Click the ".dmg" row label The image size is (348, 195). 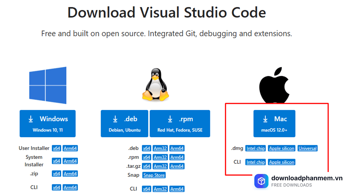click(237, 148)
